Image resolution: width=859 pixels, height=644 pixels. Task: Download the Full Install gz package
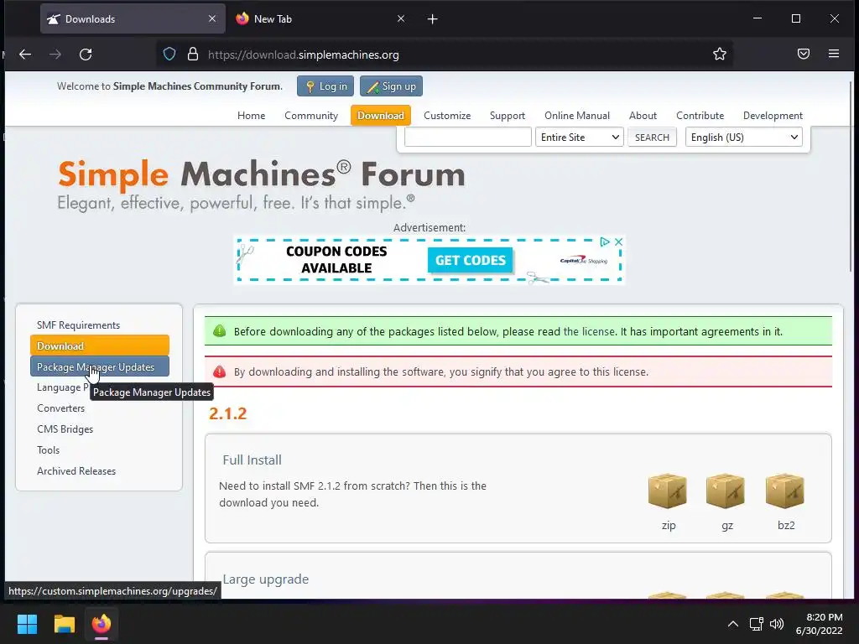tap(726, 491)
